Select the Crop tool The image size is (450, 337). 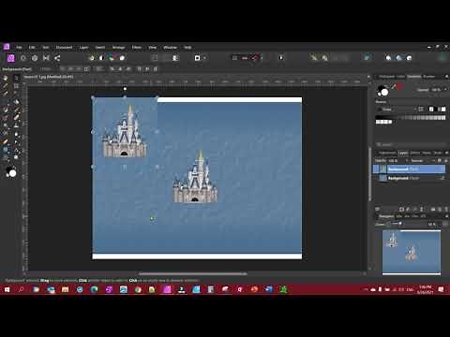16,86
